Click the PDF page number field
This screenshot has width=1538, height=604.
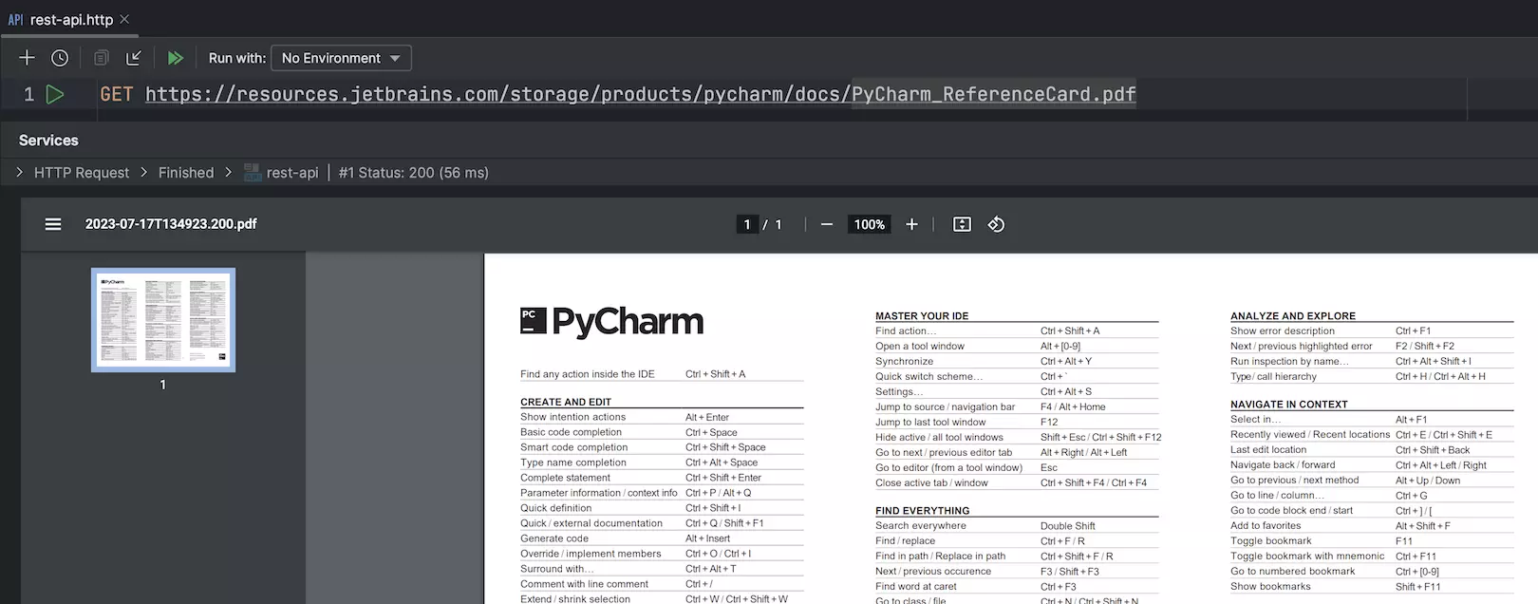click(747, 224)
